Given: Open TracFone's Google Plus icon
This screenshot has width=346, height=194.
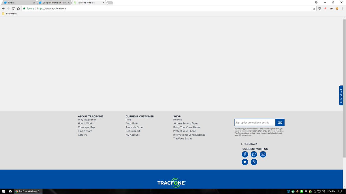Looking at the screenshot, I should click(x=254, y=162).
